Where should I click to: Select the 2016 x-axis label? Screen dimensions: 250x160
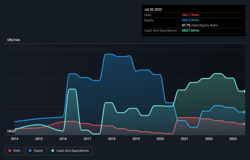pos(63,139)
